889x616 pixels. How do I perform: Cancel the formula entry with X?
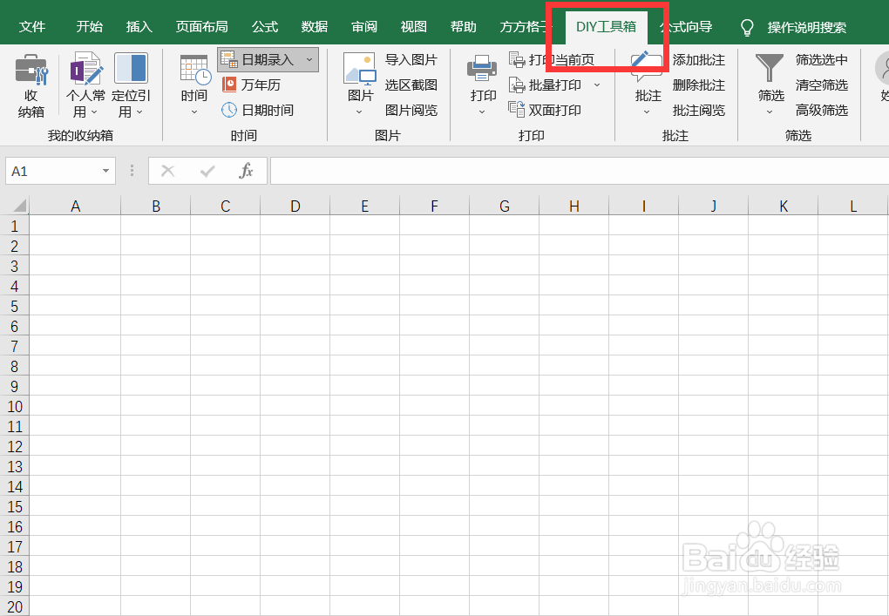[168, 171]
